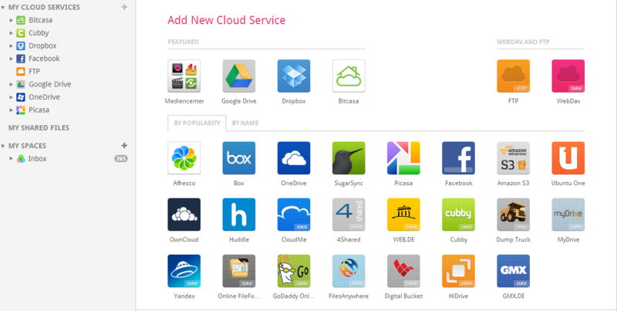This screenshot has height=311, width=617.
Task: Open Facebook in the sidebar list
Action: tap(38, 59)
